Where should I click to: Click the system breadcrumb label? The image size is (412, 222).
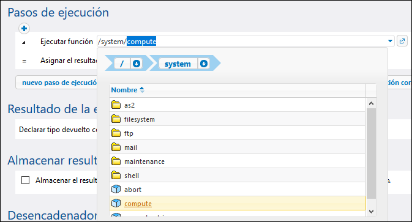tap(178, 64)
